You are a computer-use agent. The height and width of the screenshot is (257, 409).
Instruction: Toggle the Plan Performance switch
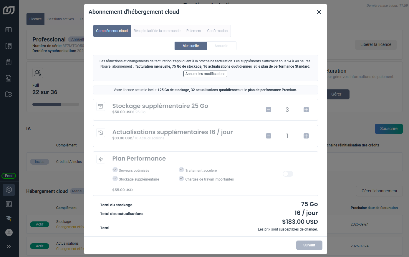[288, 174]
